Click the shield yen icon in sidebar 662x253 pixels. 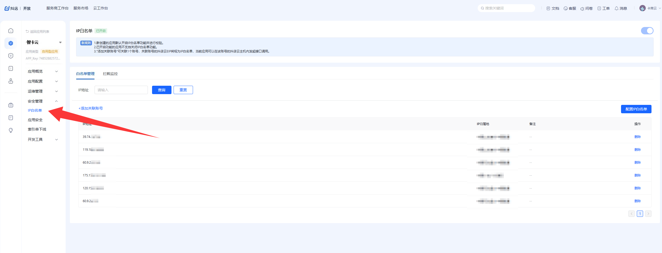click(11, 56)
